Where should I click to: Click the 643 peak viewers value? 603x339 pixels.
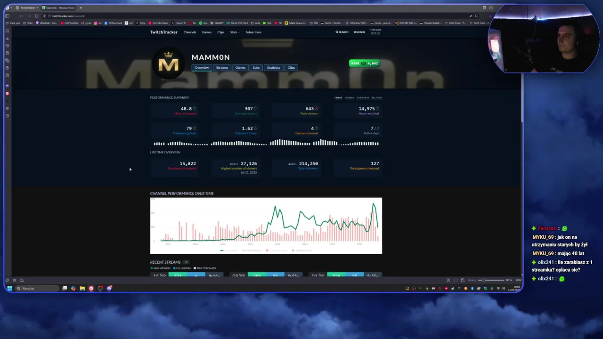point(310,108)
